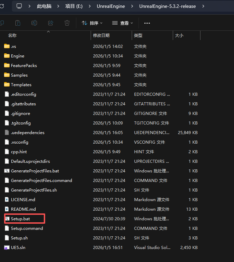Image resolution: width=234 pixels, height=262 pixels.
Task: Click the cpp.hint file icon
Action: click(x=7, y=152)
